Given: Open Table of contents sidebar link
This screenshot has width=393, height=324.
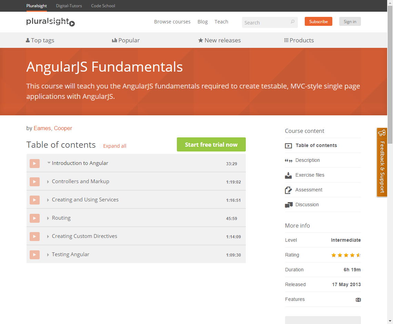Looking at the screenshot, I should (x=316, y=146).
